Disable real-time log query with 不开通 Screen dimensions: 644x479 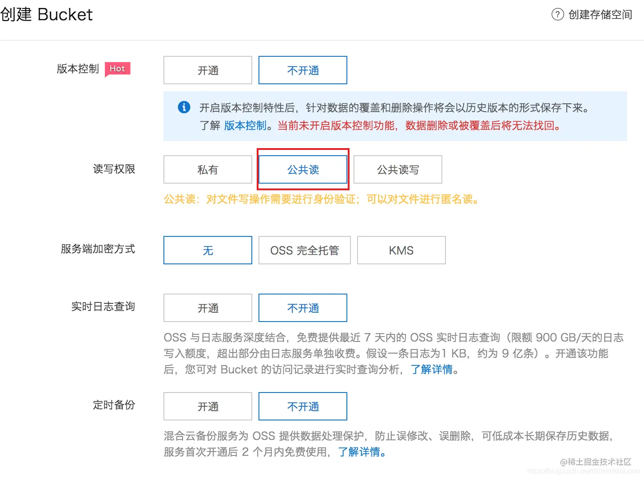pyautogui.click(x=302, y=308)
